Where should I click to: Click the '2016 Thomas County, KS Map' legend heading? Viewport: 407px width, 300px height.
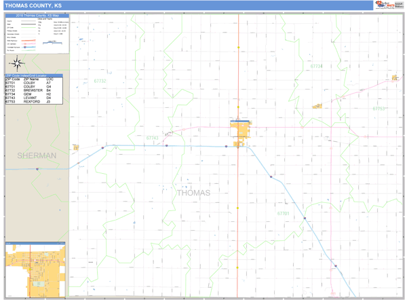click(37, 16)
